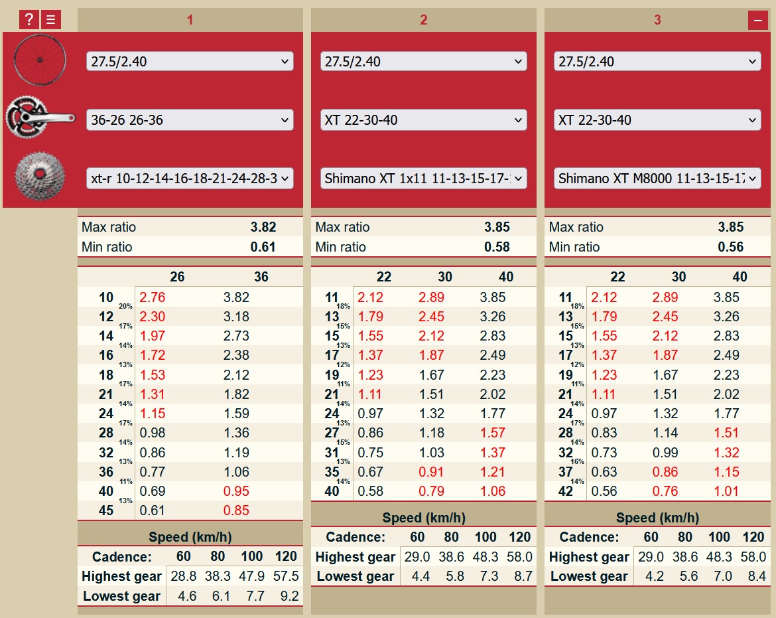
Task: Click the 45-tooth sprocket row label
Action: point(106,510)
